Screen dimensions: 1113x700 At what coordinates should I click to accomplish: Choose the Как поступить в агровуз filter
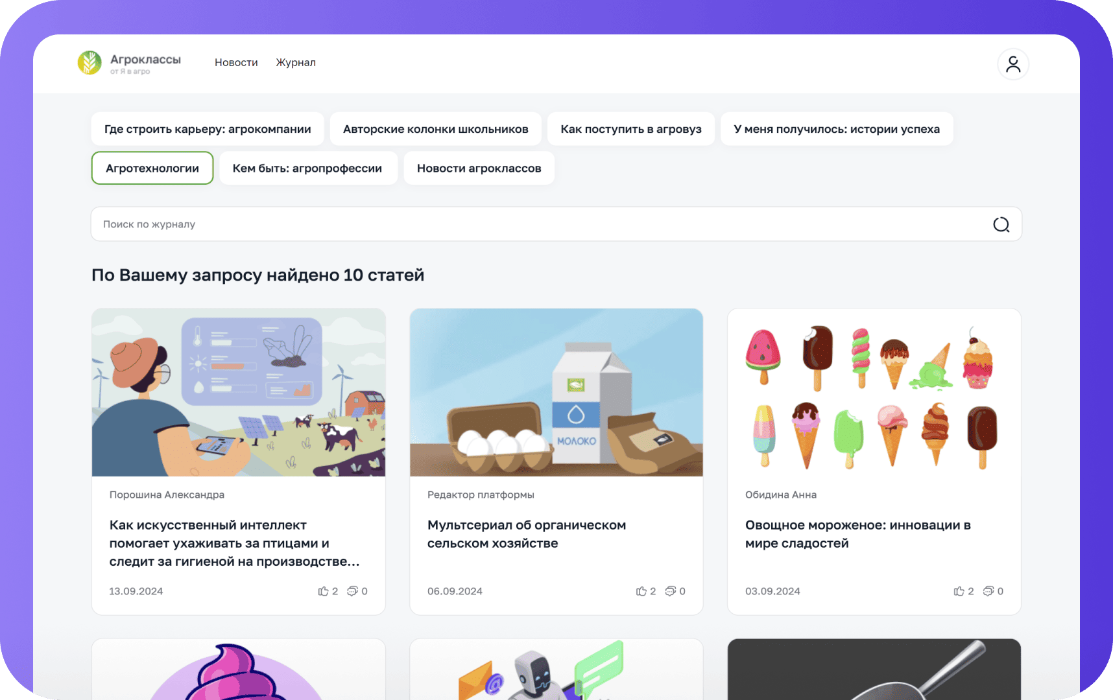pyautogui.click(x=630, y=129)
